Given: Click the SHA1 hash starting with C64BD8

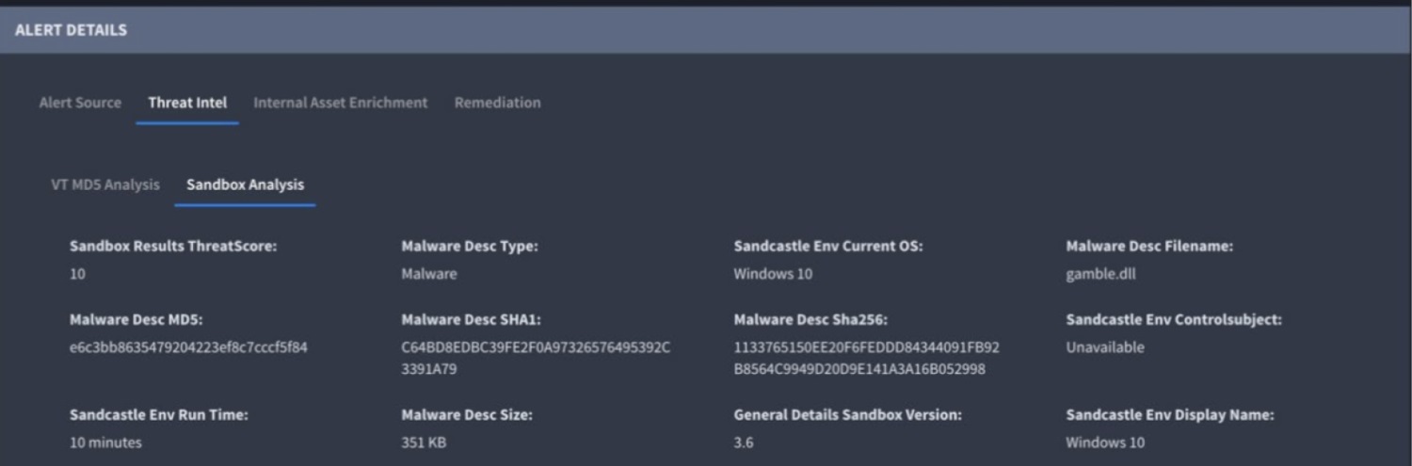Looking at the screenshot, I should tap(536, 358).
